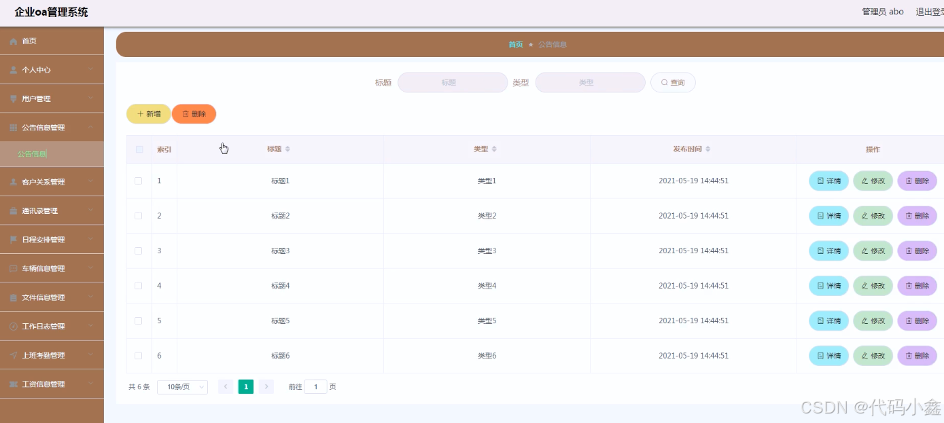Expand the 用户管理 menu chevron
The image size is (944, 423).
click(90, 98)
